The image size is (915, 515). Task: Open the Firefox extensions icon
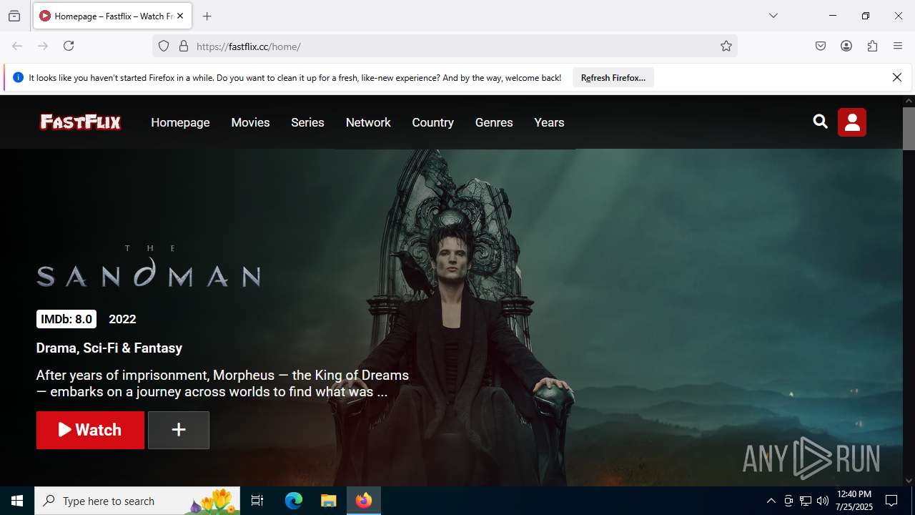point(872,46)
